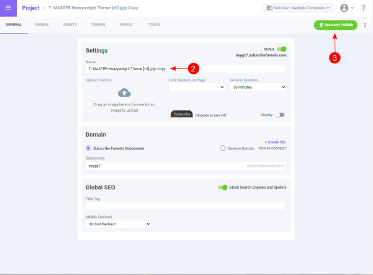Click the user account avatar icon

coord(344,8)
